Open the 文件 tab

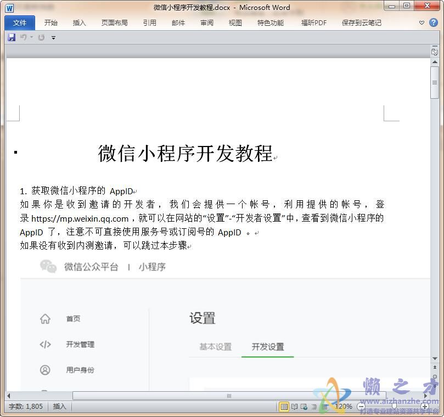[20, 22]
